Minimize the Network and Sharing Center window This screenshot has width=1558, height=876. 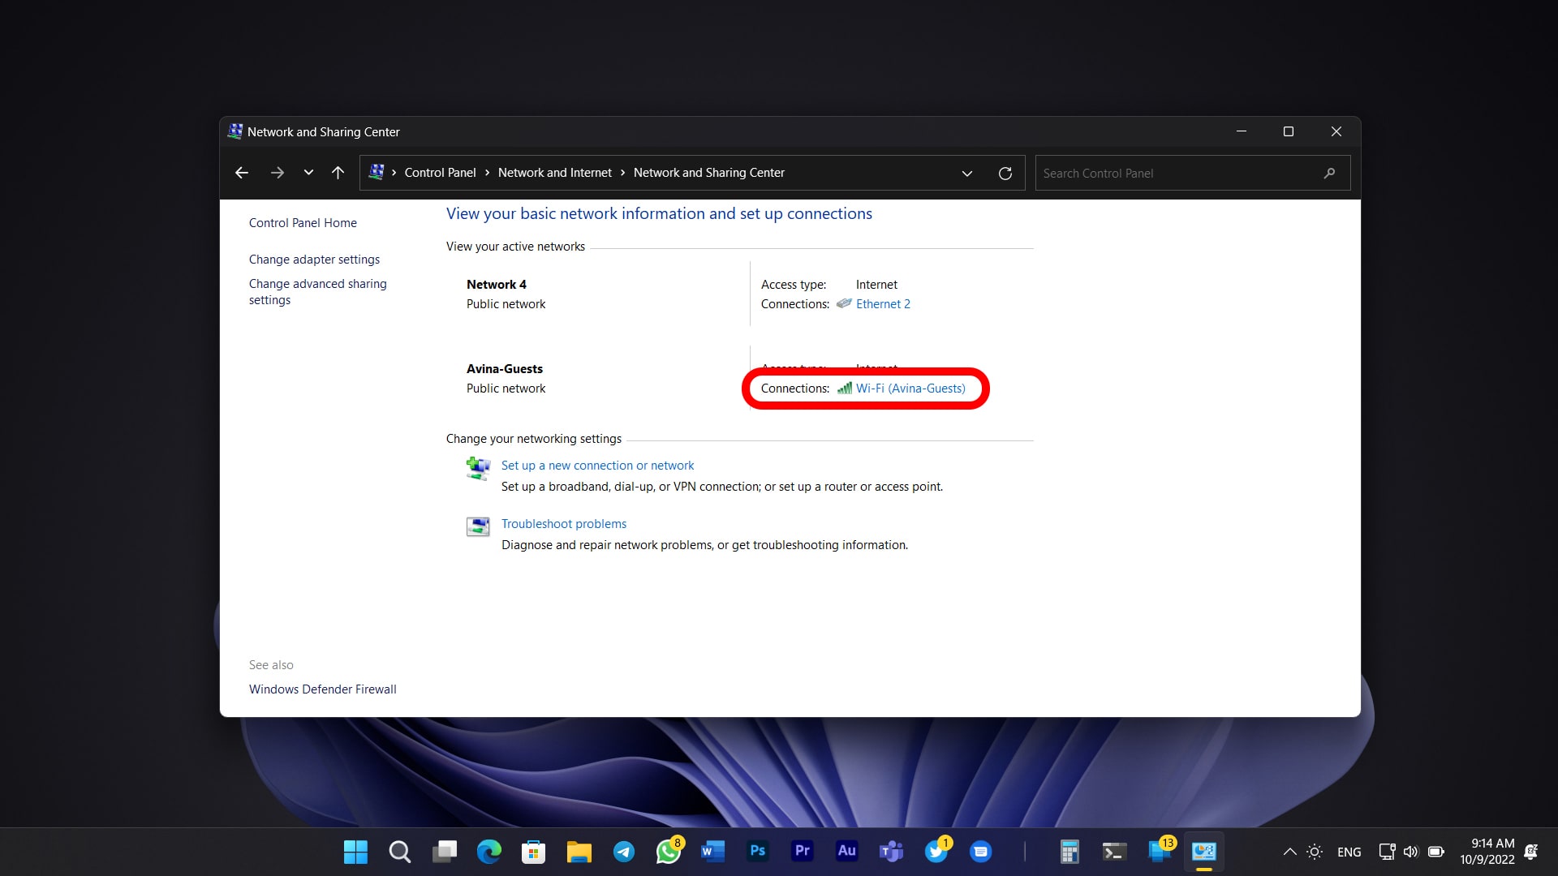[1242, 131]
